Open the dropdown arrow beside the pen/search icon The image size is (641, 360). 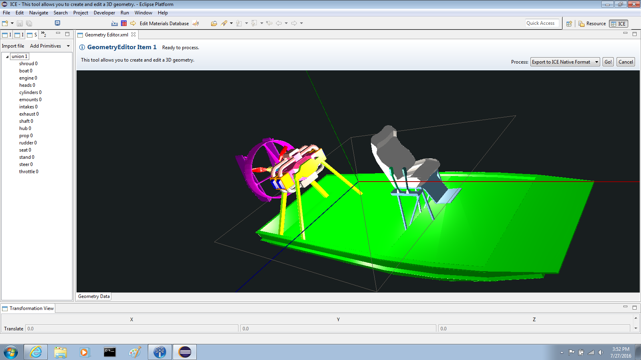click(x=231, y=23)
